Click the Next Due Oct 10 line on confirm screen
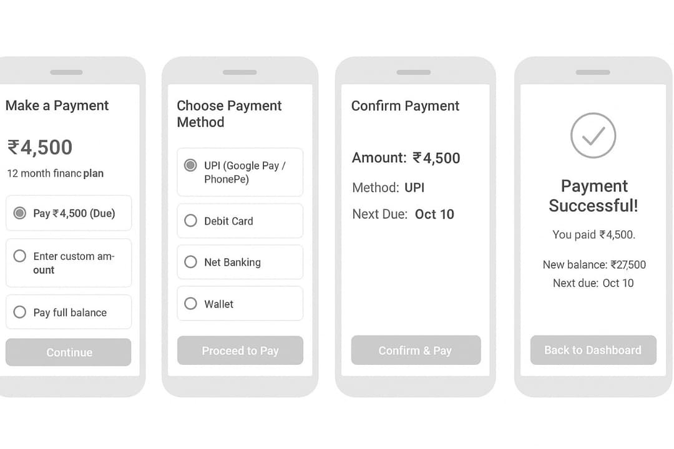The width and height of the screenshot is (674, 449). (403, 214)
